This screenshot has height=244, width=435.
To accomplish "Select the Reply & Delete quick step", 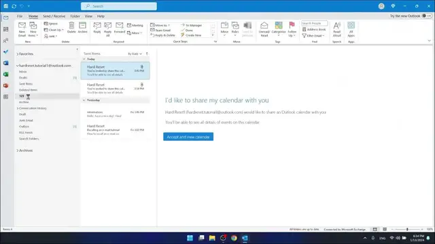I will click(x=162, y=35).
